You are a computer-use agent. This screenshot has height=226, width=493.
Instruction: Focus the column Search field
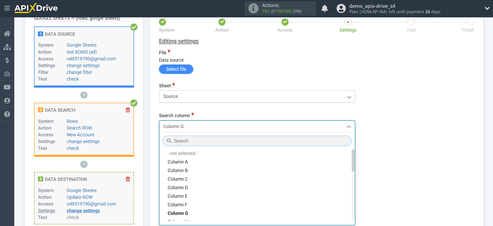(x=257, y=141)
